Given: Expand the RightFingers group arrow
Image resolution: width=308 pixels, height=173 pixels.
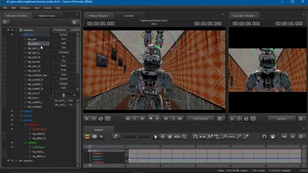Looking at the screenshot, I should (x=13, y=129).
